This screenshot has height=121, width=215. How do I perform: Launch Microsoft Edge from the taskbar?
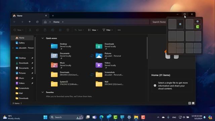click(x=101, y=117)
